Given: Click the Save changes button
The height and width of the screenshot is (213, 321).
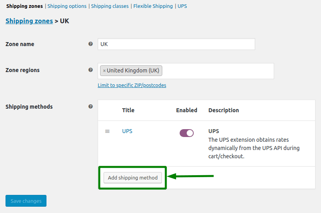Looking at the screenshot, I should point(26,201).
